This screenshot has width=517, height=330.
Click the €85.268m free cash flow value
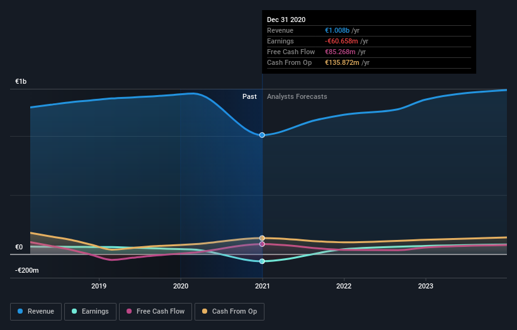[x=340, y=52]
